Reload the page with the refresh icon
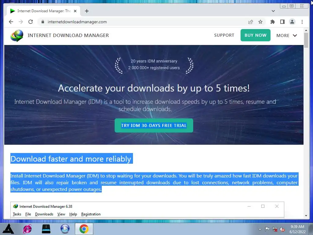The width and height of the screenshot is (313, 235). pos(31,22)
